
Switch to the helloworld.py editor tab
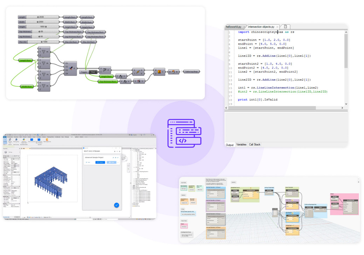pyautogui.click(x=233, y=27)
